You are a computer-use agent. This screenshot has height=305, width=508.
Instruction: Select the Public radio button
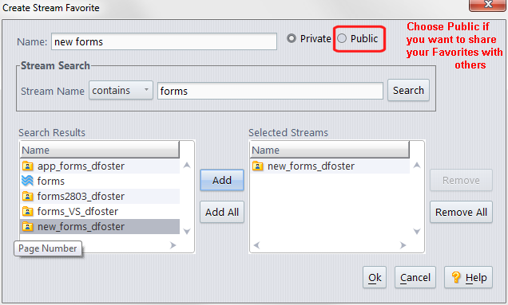pos(342,38)
